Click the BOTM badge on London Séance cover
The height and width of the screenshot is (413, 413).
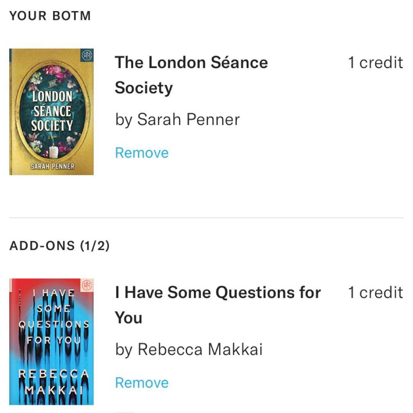click(x=87, y=55)
